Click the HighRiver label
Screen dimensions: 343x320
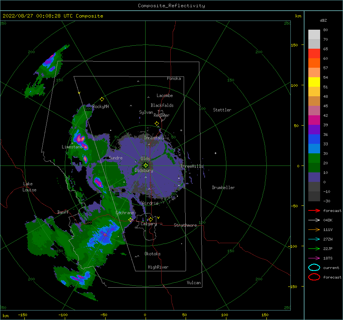(x=158, y=267)
